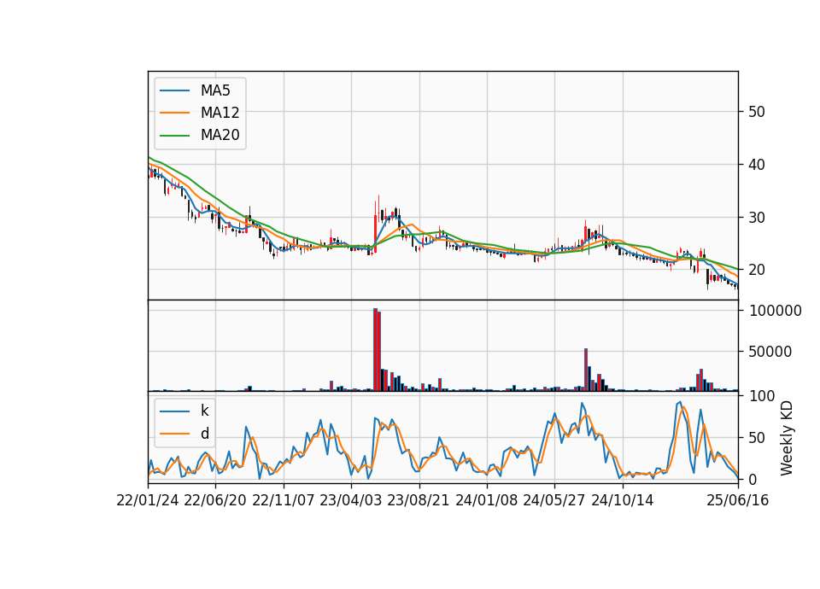Click the 22/06/20 date label

215,501
